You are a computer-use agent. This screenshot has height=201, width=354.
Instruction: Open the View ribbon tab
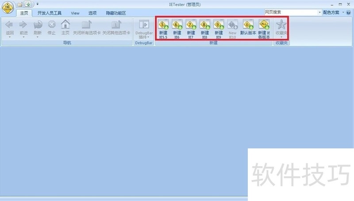pos(75,13)
